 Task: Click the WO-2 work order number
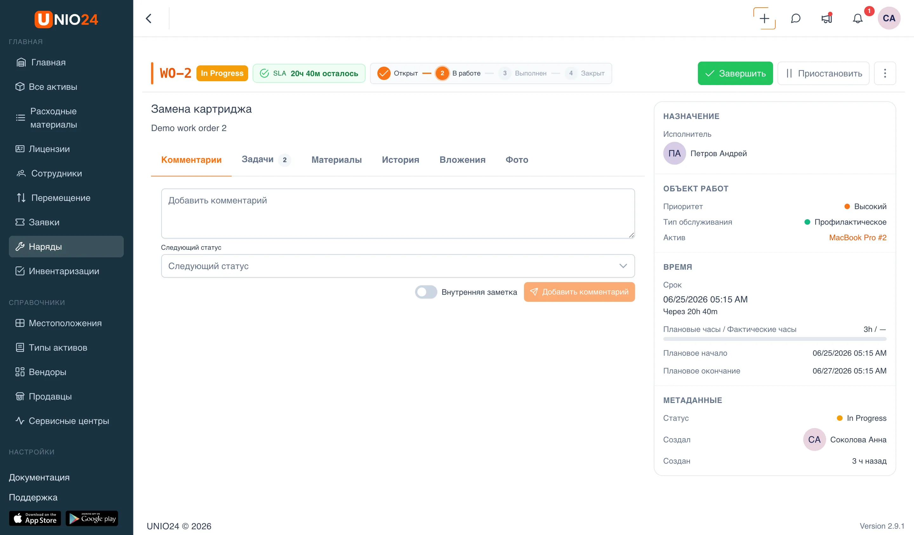pos(176,73)
